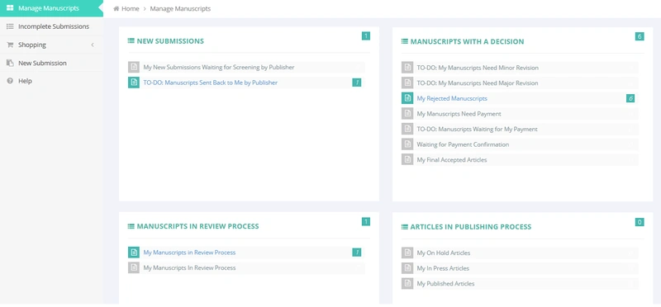Click document icon beside Manuscripts Sent Back to Me
The image size is (661, 307).
point(134,83)
